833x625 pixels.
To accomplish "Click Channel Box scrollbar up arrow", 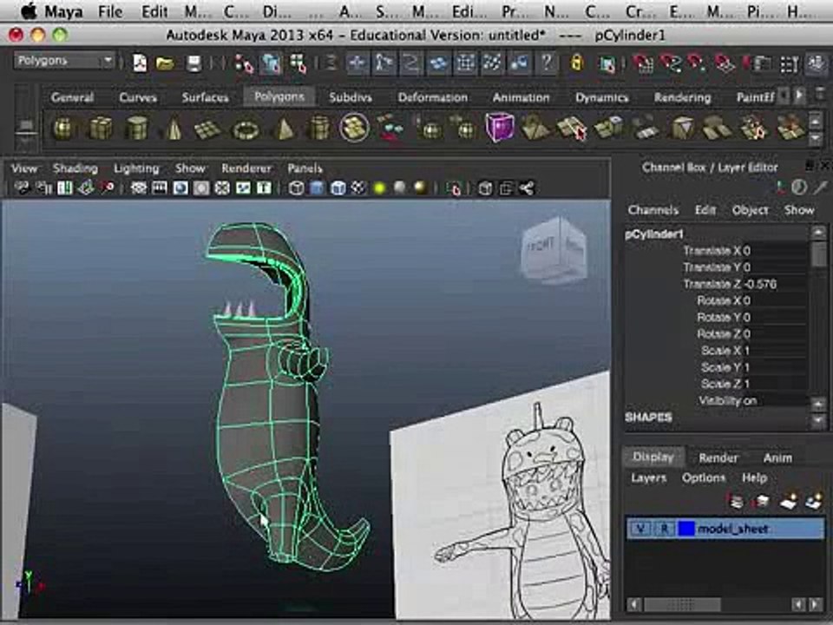I will pyautogui.click(x=818, y=233).
